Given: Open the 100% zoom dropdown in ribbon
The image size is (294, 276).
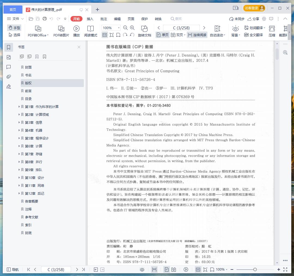Looking at the screenshot, I should tap(119, 28).
